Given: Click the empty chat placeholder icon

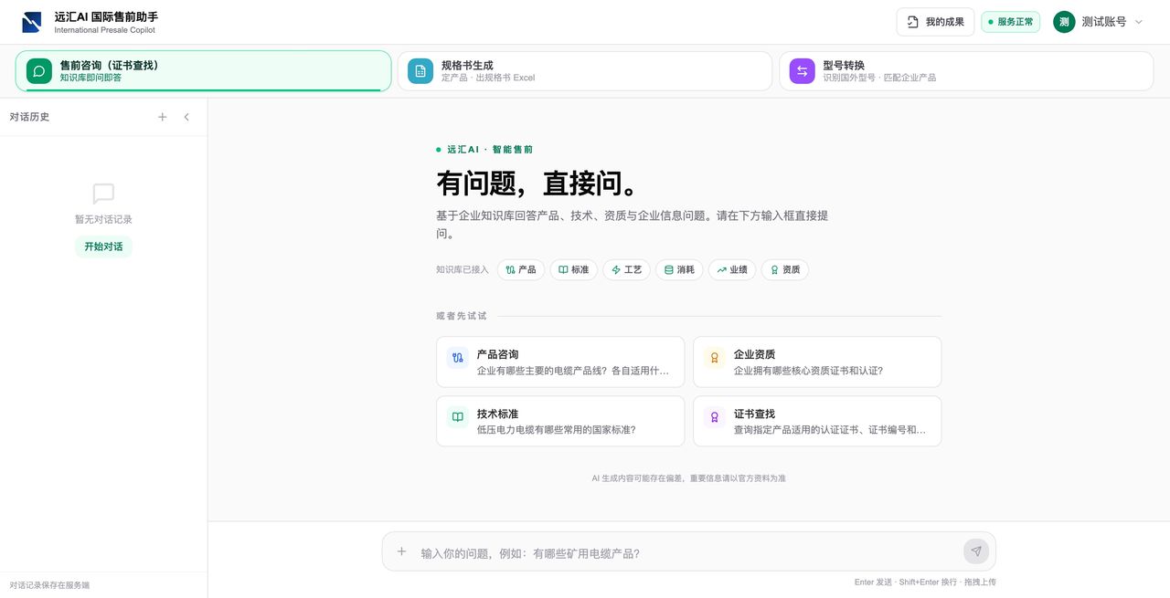Looking at the screenshot, I should (x=103, y=194).
